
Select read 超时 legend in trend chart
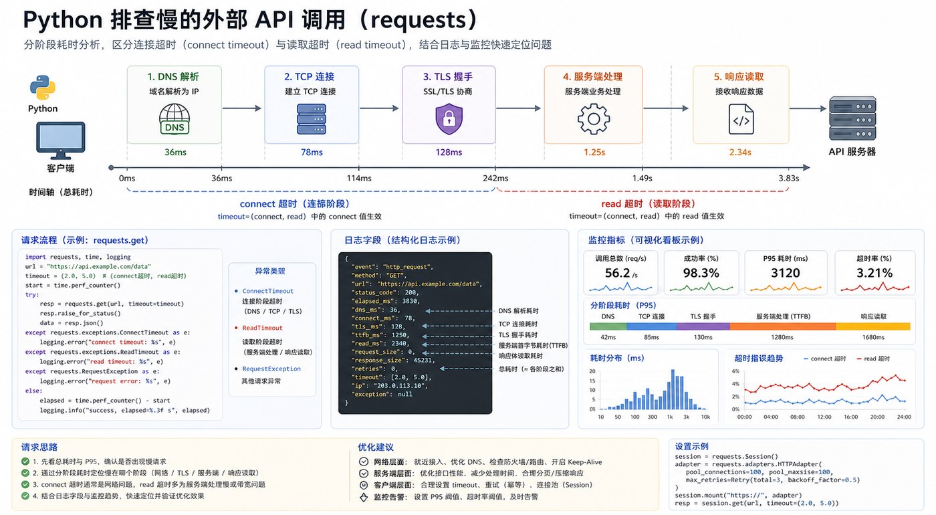872,358
